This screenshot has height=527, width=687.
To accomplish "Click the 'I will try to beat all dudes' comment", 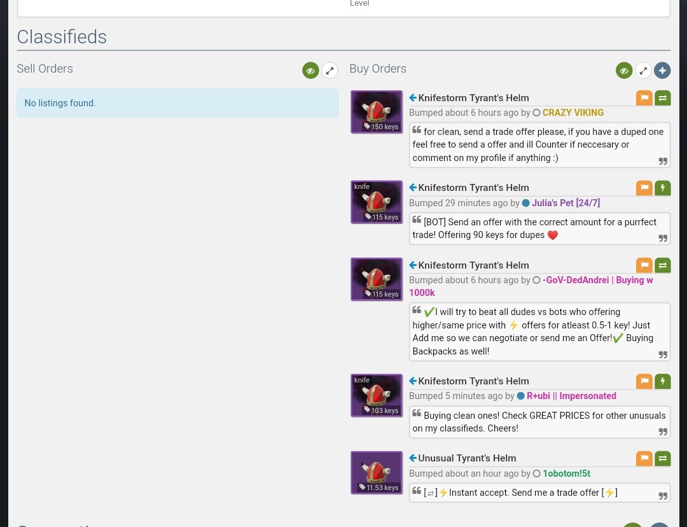I will coord(540,332).
